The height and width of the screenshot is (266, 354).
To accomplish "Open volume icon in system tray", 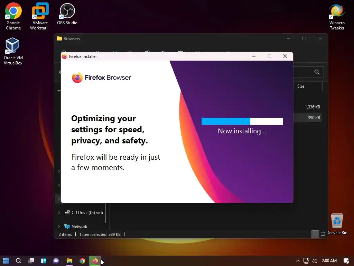I will 315,261.
